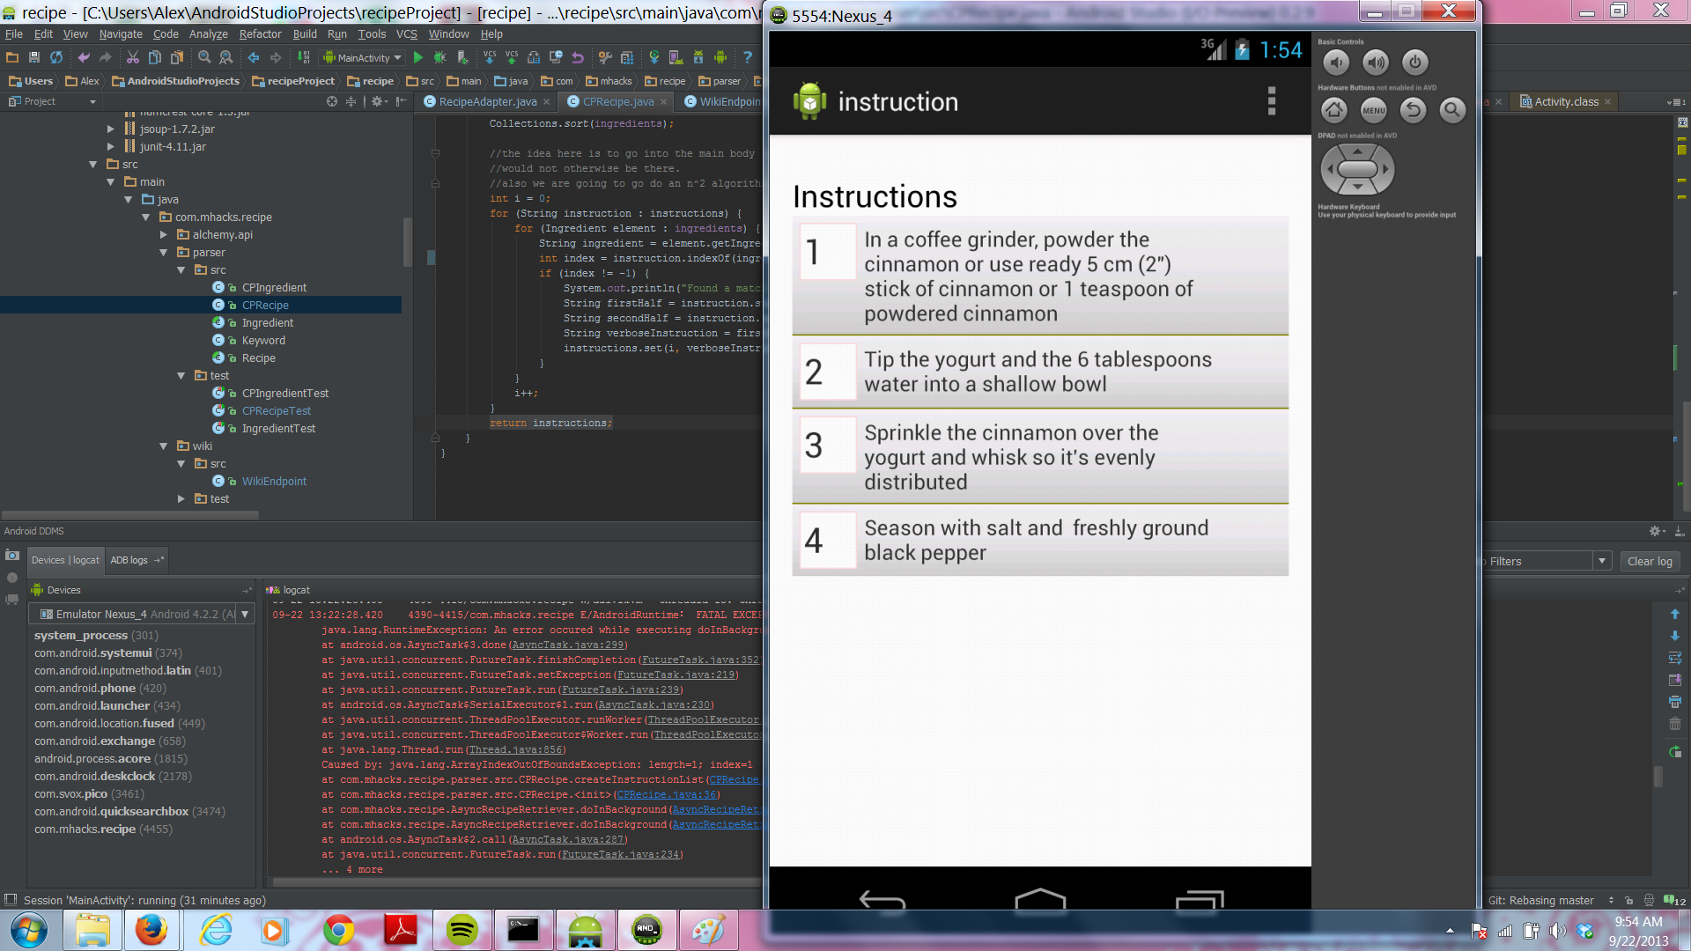Click the AsyncTask.java:299 stack trace link
1691x951 pixels.
point(568,645)
